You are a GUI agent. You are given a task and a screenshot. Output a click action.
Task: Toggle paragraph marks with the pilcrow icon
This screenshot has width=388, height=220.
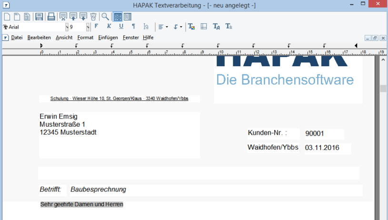[x=134, y=26]
